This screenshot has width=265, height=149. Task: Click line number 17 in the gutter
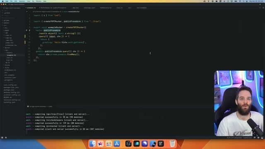point(29,63)
